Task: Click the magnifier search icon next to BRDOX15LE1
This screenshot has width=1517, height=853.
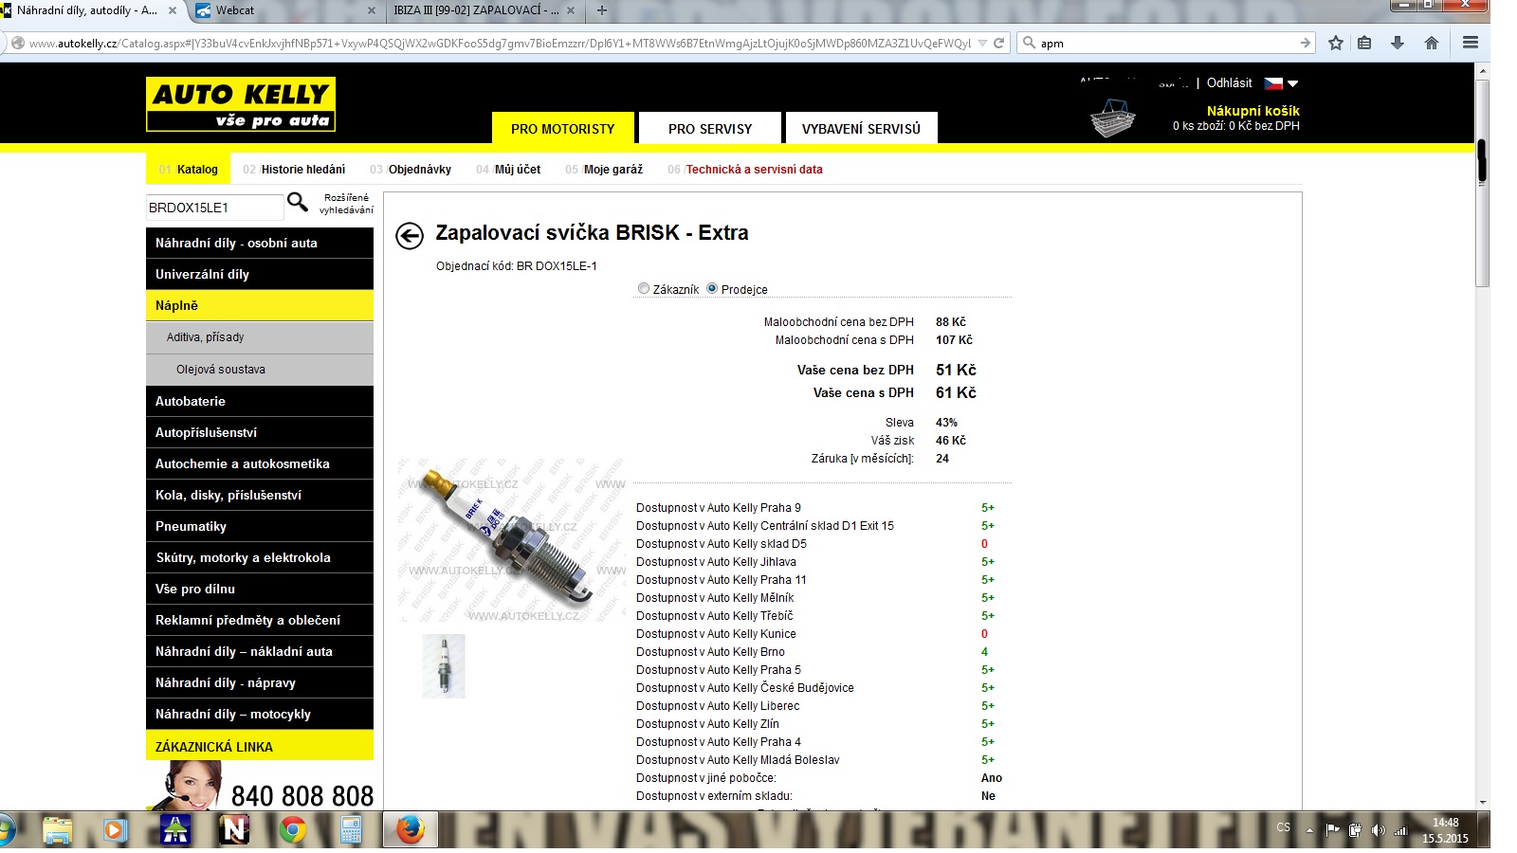Action: click(298, 202)
